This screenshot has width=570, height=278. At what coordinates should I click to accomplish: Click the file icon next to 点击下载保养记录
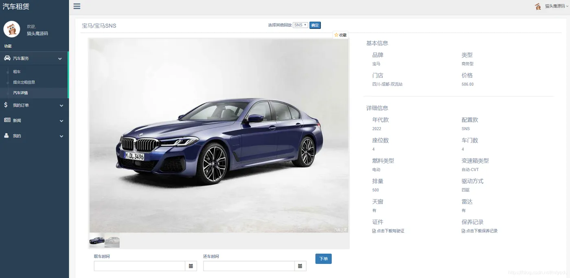coord(463,231)
